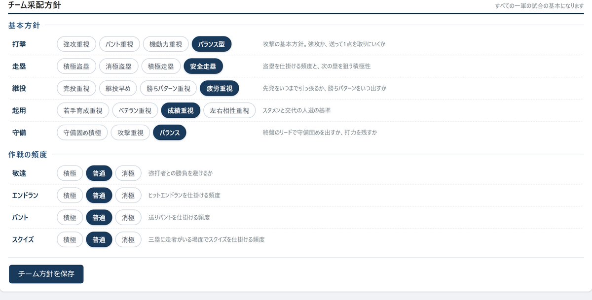
Task: Click the 敬遠 row label
Action: click(19, 173)
